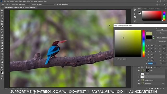Open the workspace switcher dropdown at top right
The height and width of the screenshot is (94, 167).
(160, 4)
